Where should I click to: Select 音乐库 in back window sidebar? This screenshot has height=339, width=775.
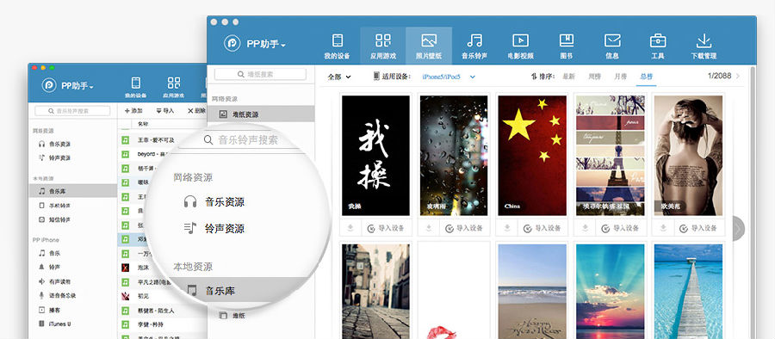click(x=73, y=190)
